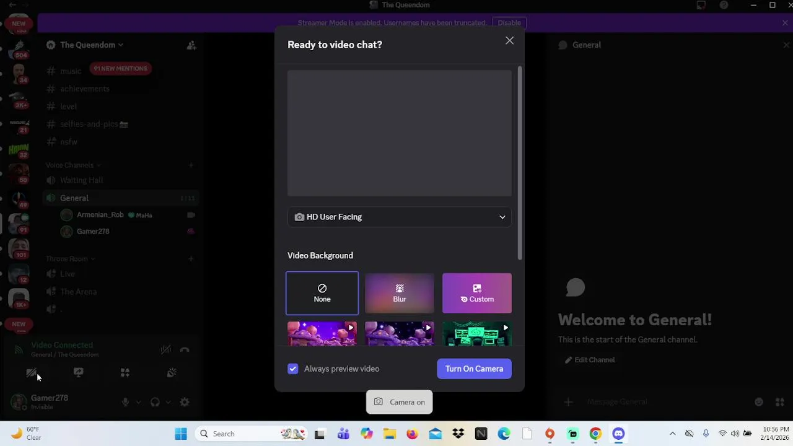Select the middle animated purple background thumbnail
The height and width of the screenshot is (446, 793).
400,334
